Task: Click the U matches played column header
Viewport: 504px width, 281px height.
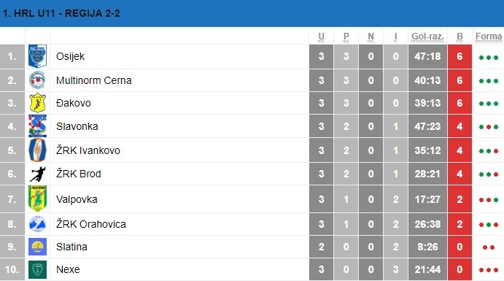Action: click(x=321, y=36)
